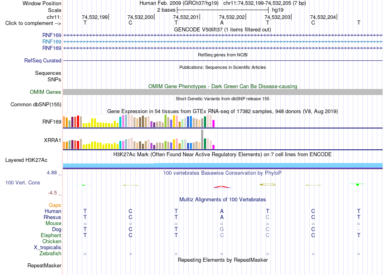Click the SNPs track label
The height and width of the screenshot is (275, 383).
pos(54,80)
